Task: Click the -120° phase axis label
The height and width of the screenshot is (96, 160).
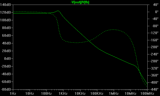Action: [154, 33]
